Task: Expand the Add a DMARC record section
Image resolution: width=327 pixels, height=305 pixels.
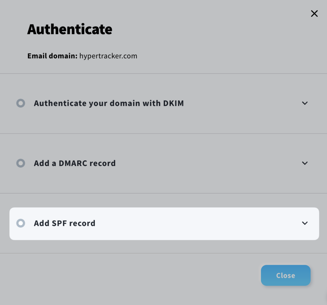Action: (x=74, y=163)
